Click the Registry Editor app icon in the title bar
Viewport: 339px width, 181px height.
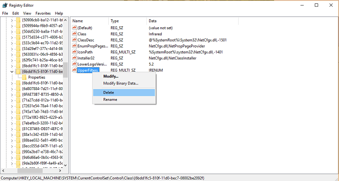[x=5, y=5]
